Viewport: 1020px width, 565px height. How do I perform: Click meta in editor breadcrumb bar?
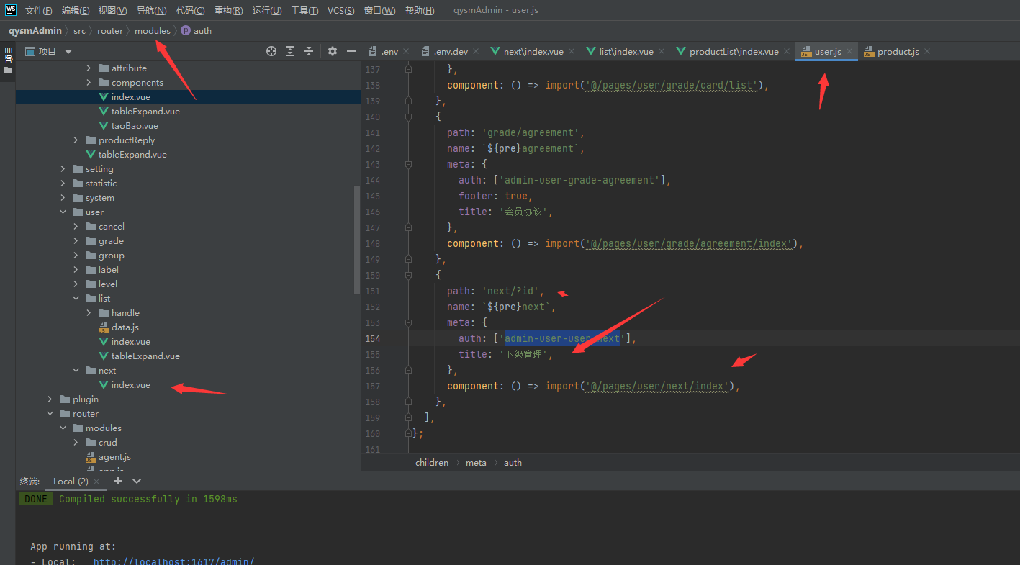476,463
